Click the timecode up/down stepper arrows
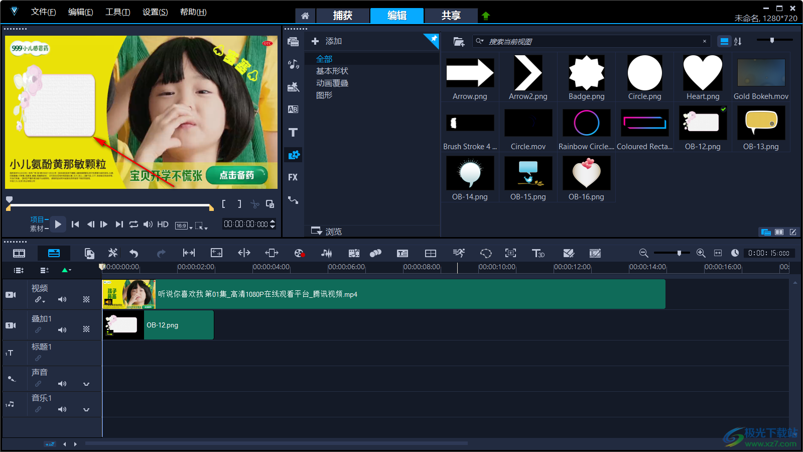This screenshot has width=803, height=452. coord(273,224)
